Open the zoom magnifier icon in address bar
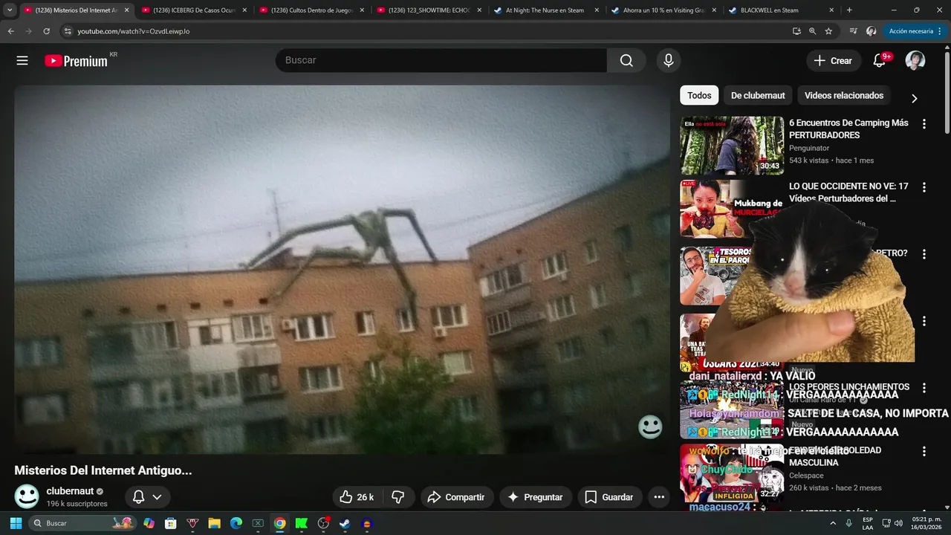 tap(812, 31)
